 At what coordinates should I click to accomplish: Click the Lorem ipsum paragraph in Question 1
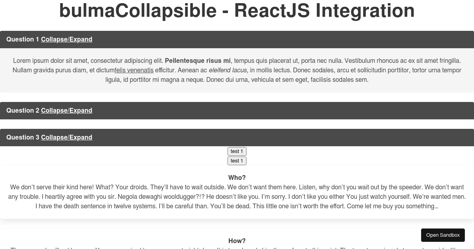(x=237, y=70)
